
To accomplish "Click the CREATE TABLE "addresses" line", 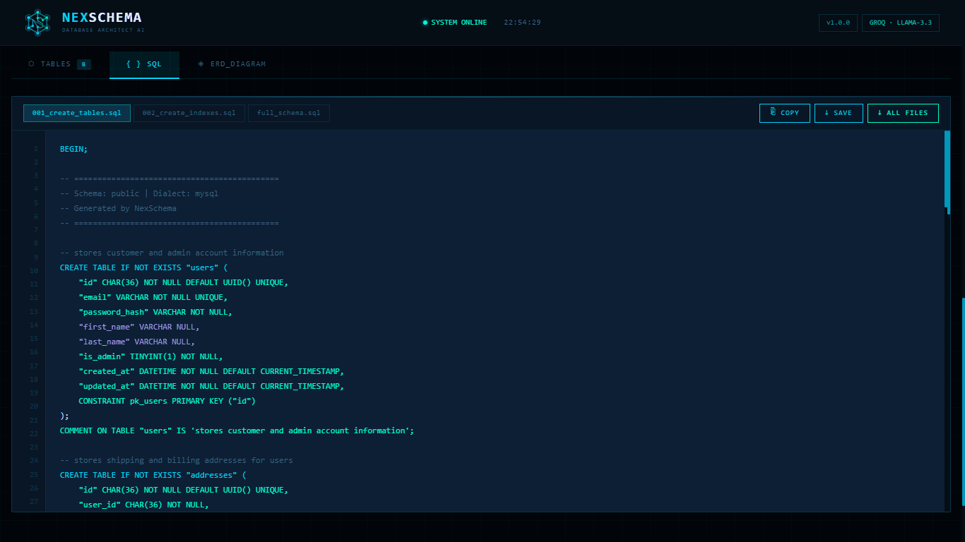I will click(x=153, y=475).
